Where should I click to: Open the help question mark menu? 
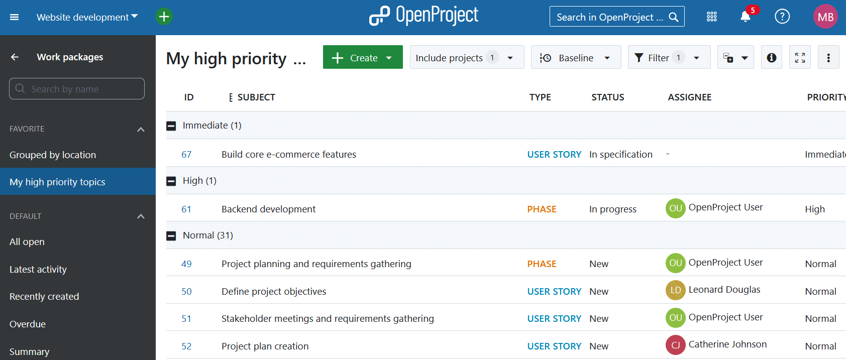pyautogui.click(x=782, y=17)
